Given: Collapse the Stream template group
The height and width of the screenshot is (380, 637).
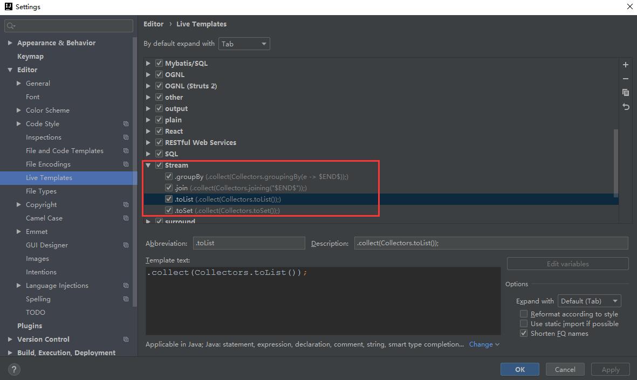Looking at the screenshot, I should tap(148, 165).
